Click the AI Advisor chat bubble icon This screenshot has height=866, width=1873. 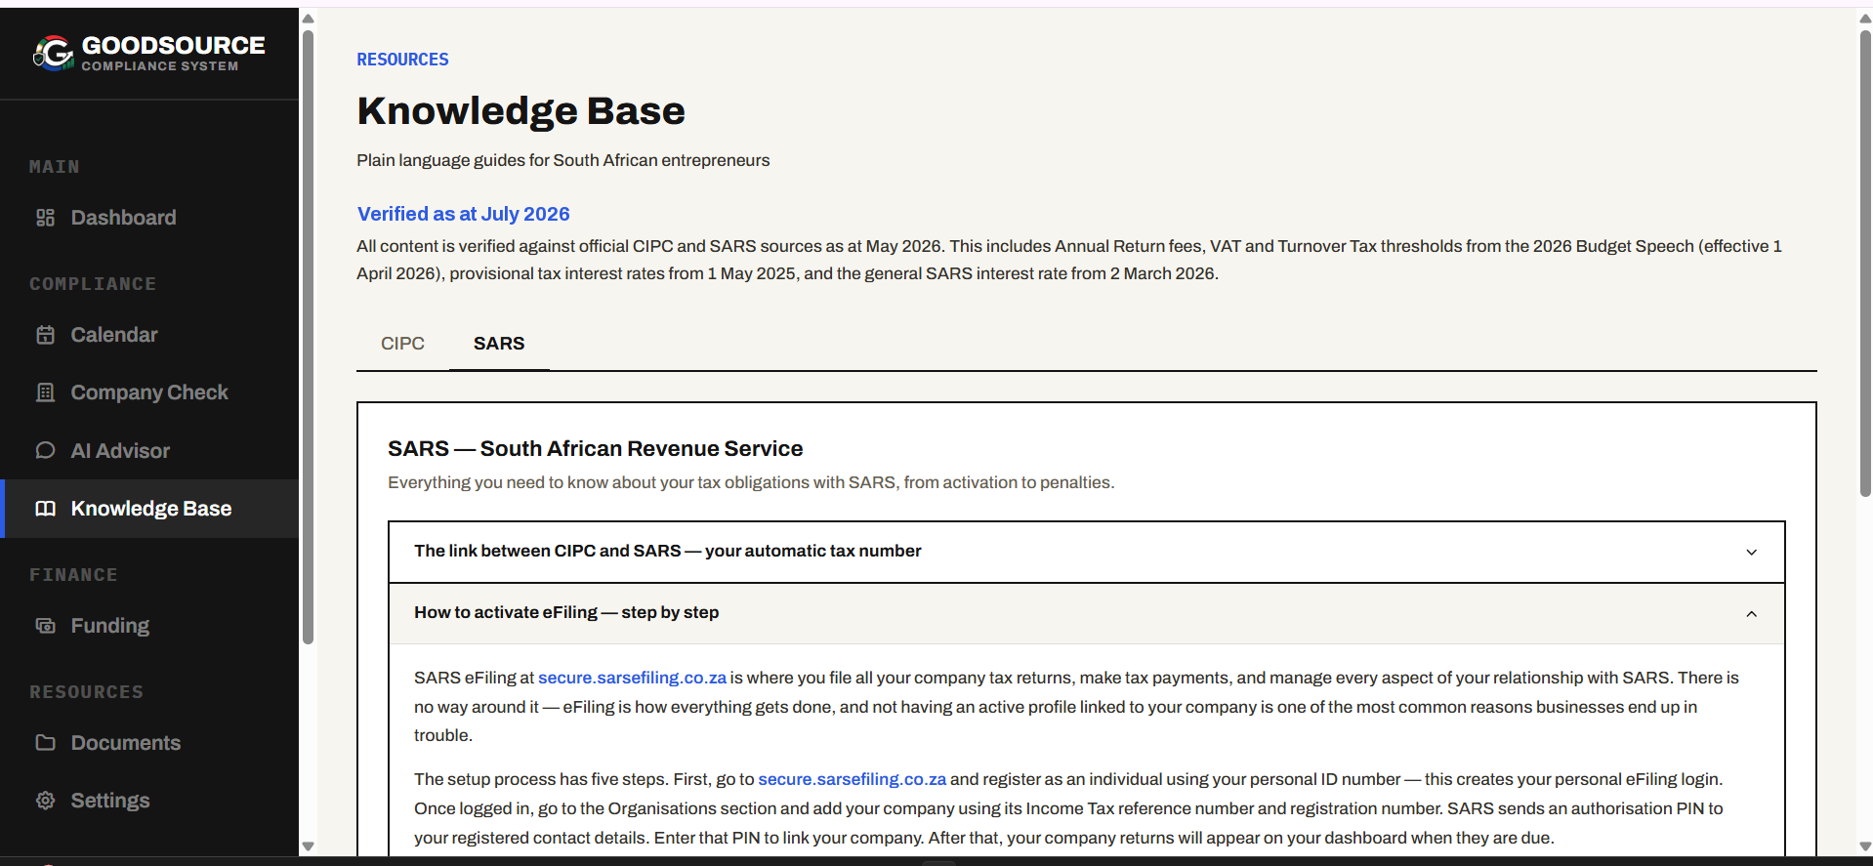[45, 450]
